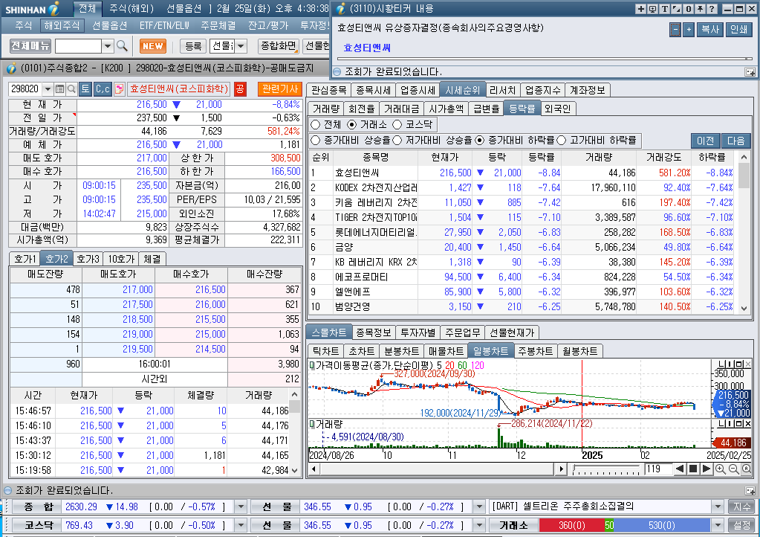The height and width of the screenshot is (537, 760).
Task: Click the square frame icon on price chart pane
Action: pos(739,364)
